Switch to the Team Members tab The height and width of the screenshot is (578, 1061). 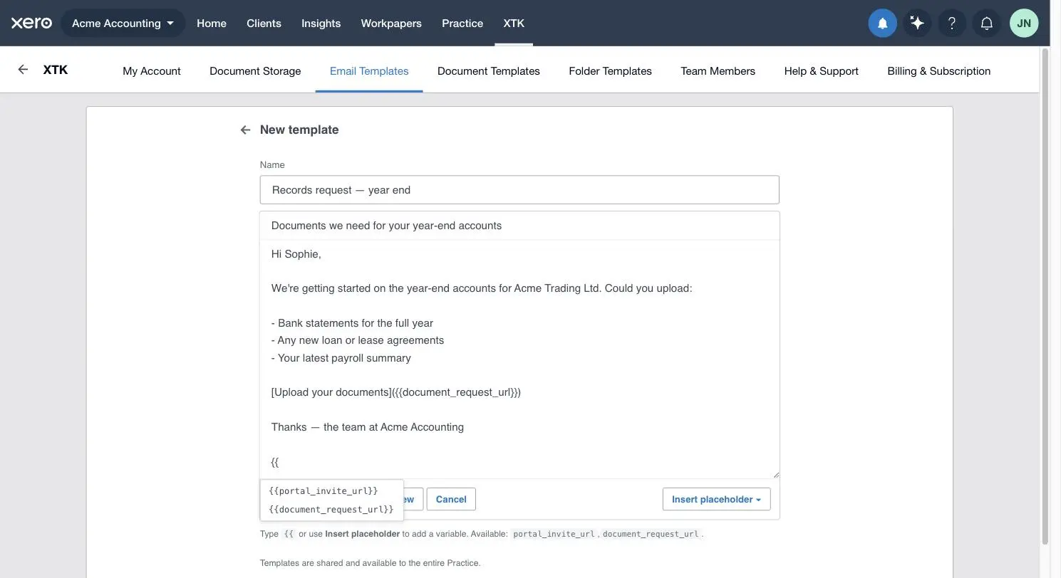click(718, 71)
